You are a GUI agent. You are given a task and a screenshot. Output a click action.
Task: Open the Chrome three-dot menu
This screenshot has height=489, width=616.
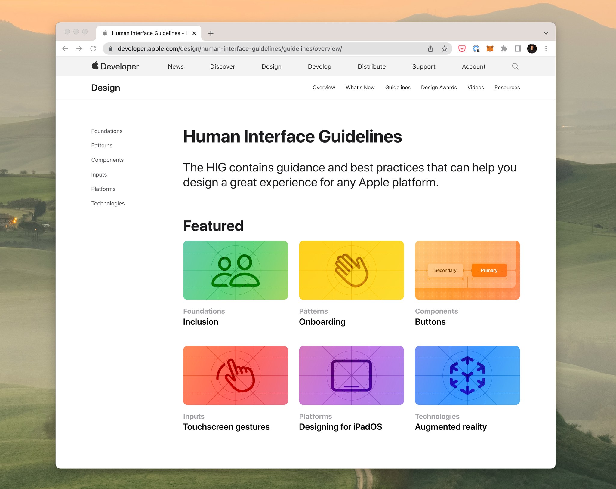point(546,48)
